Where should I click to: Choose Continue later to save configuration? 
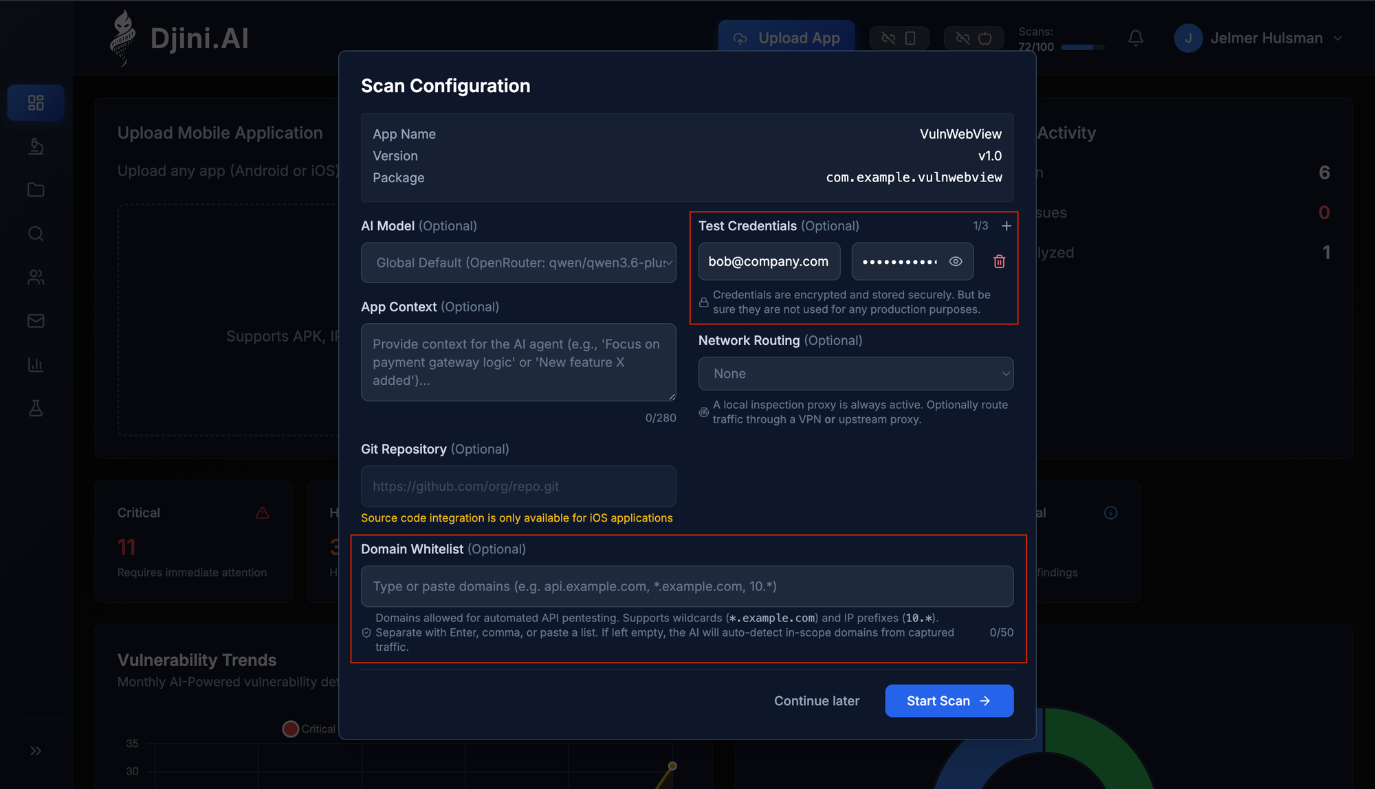pyautogui.click(x=817, y=700)
